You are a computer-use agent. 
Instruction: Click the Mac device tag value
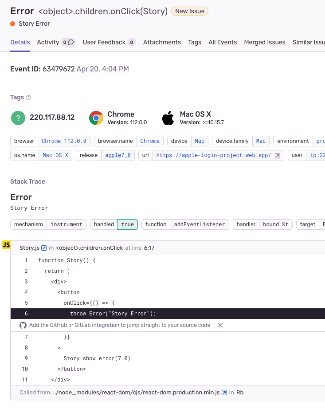(200, 141)
